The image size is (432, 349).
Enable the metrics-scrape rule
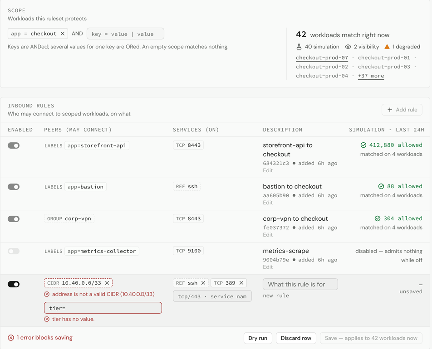pyautogui.click(x=14, y=251)
